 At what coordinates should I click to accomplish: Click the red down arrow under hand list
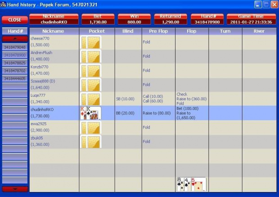point(15,189)
